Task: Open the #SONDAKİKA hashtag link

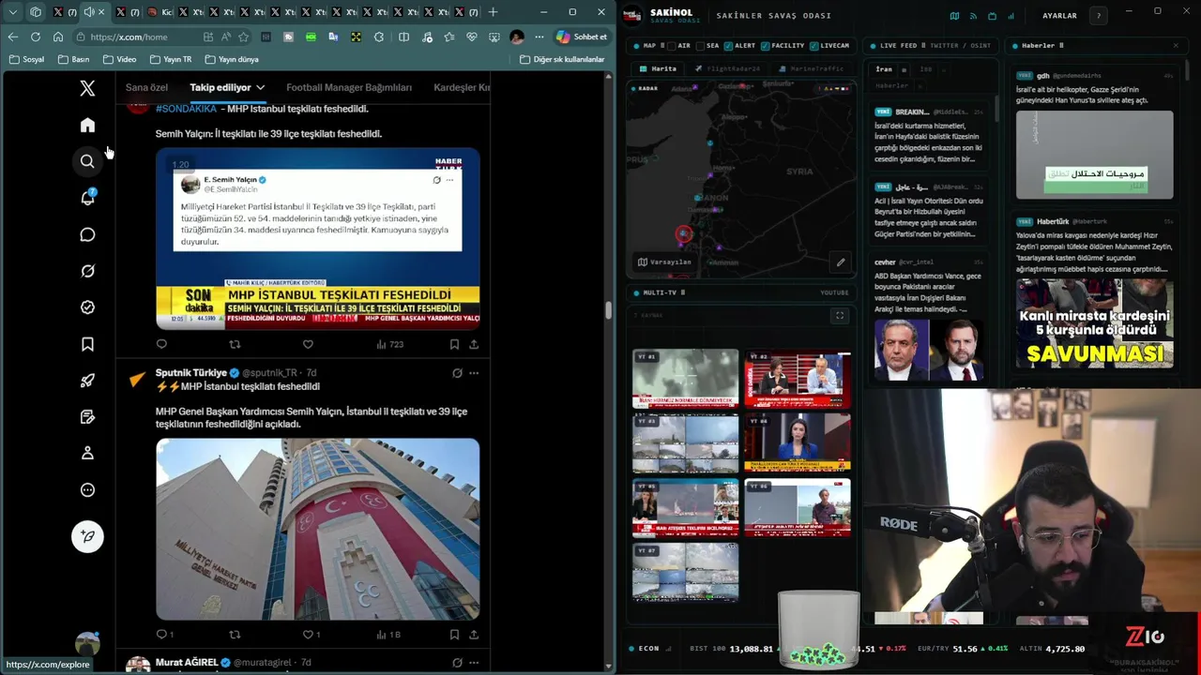Action: (x=186, y=109)
